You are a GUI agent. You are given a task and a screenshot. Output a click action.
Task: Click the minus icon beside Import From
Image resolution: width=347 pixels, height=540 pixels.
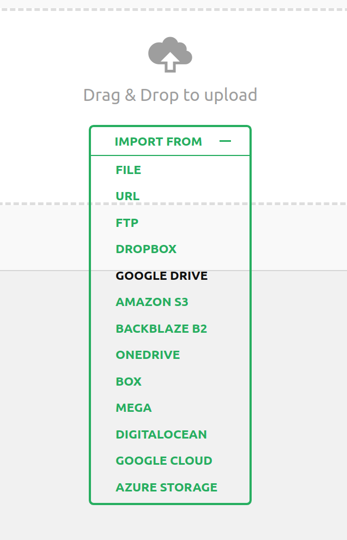[225, 141]
